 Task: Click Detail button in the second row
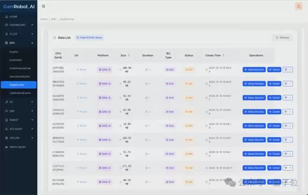pos(274,84)
